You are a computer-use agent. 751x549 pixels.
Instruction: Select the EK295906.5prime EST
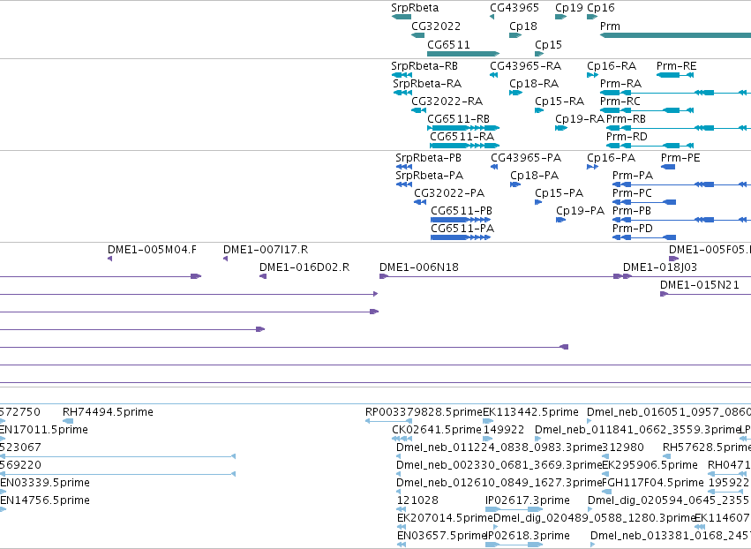pyautogui.click(x=605, y=474)
